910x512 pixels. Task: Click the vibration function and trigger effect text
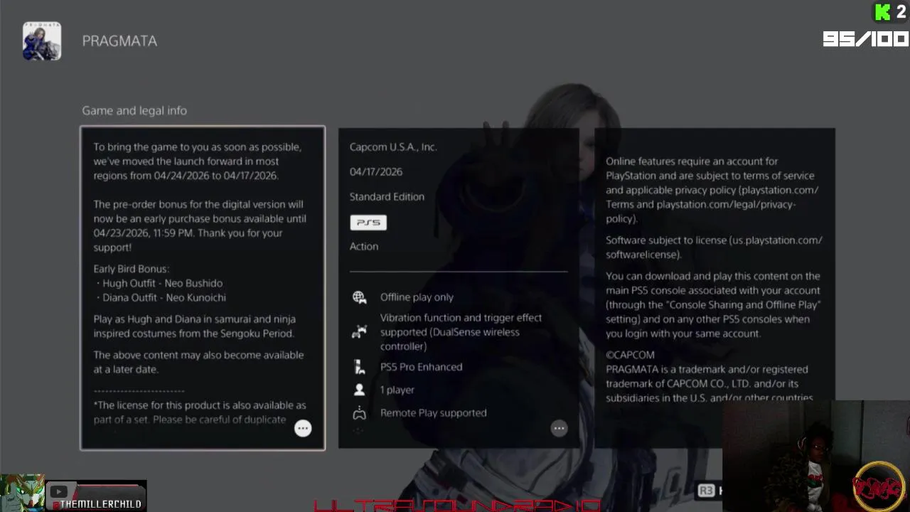tap(461, 332)
